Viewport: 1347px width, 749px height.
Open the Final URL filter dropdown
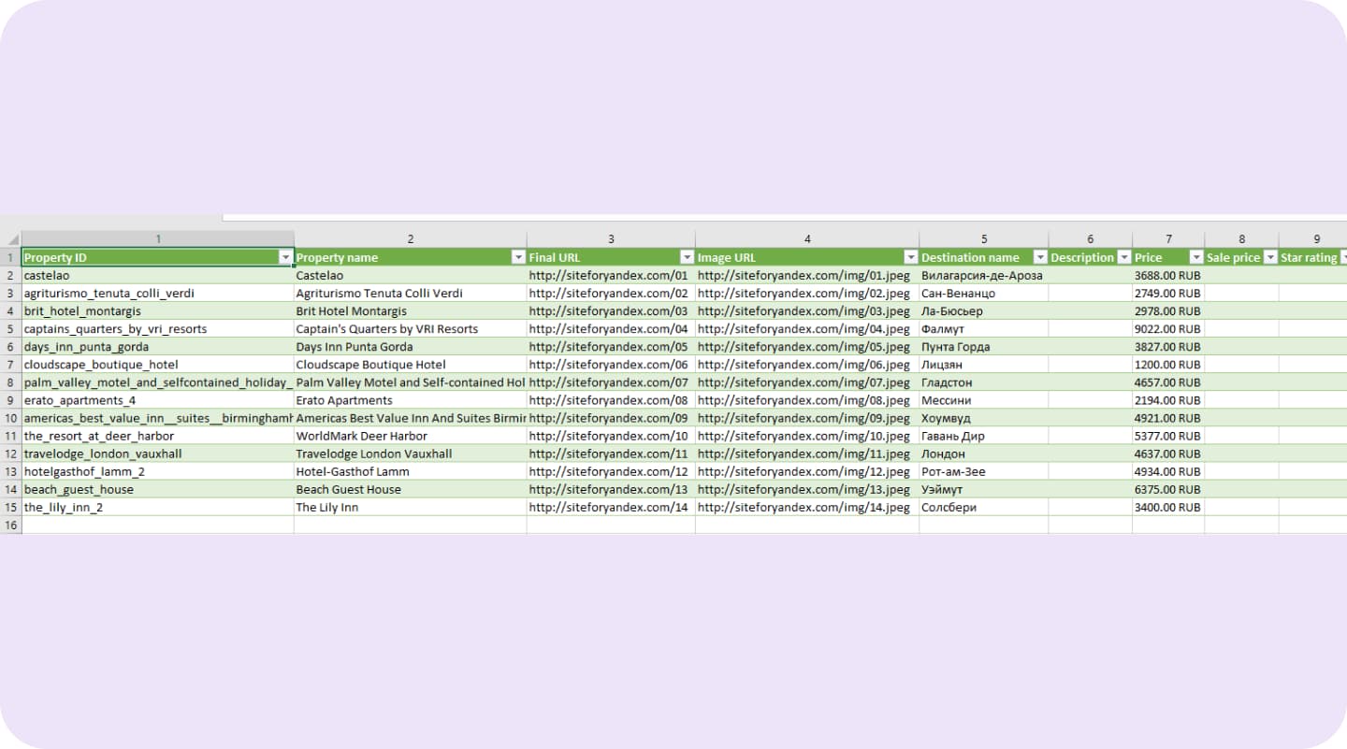[687, 257]
